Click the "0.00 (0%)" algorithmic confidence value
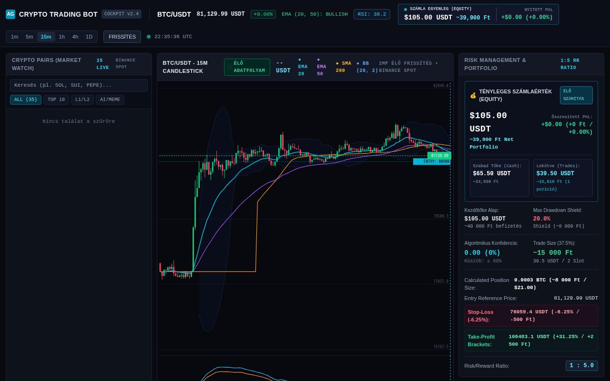610x381 pixels. 482,253
